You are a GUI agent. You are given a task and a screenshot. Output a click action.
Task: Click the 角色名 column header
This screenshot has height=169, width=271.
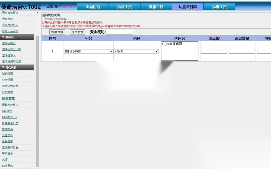click(180, 38)
